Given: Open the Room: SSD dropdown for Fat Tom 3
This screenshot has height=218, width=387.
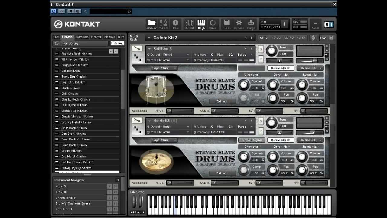Looking at the screenshot, I should point(310,68).
